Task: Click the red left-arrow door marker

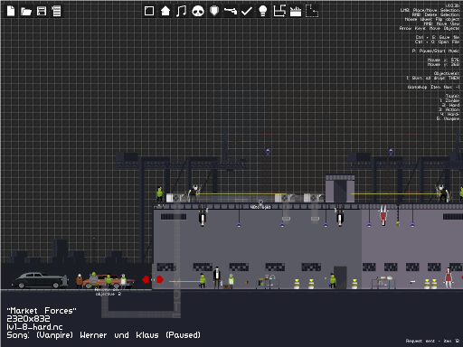Action: [x=146, y=280]
